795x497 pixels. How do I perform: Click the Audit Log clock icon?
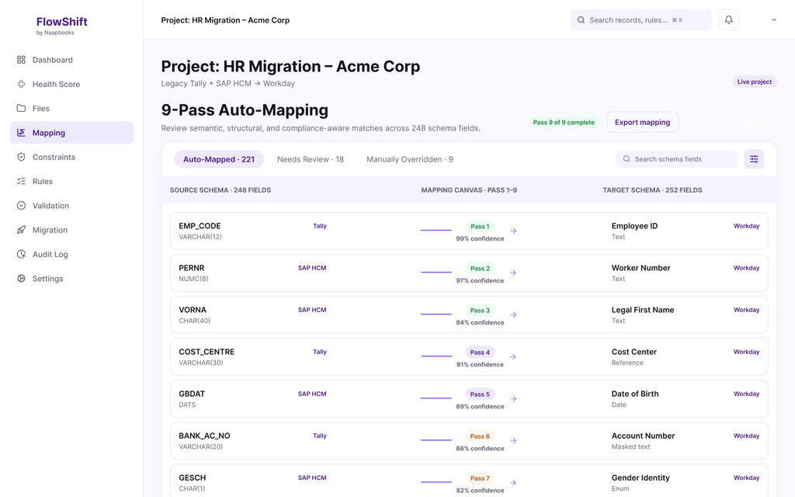tap(21, 255)
